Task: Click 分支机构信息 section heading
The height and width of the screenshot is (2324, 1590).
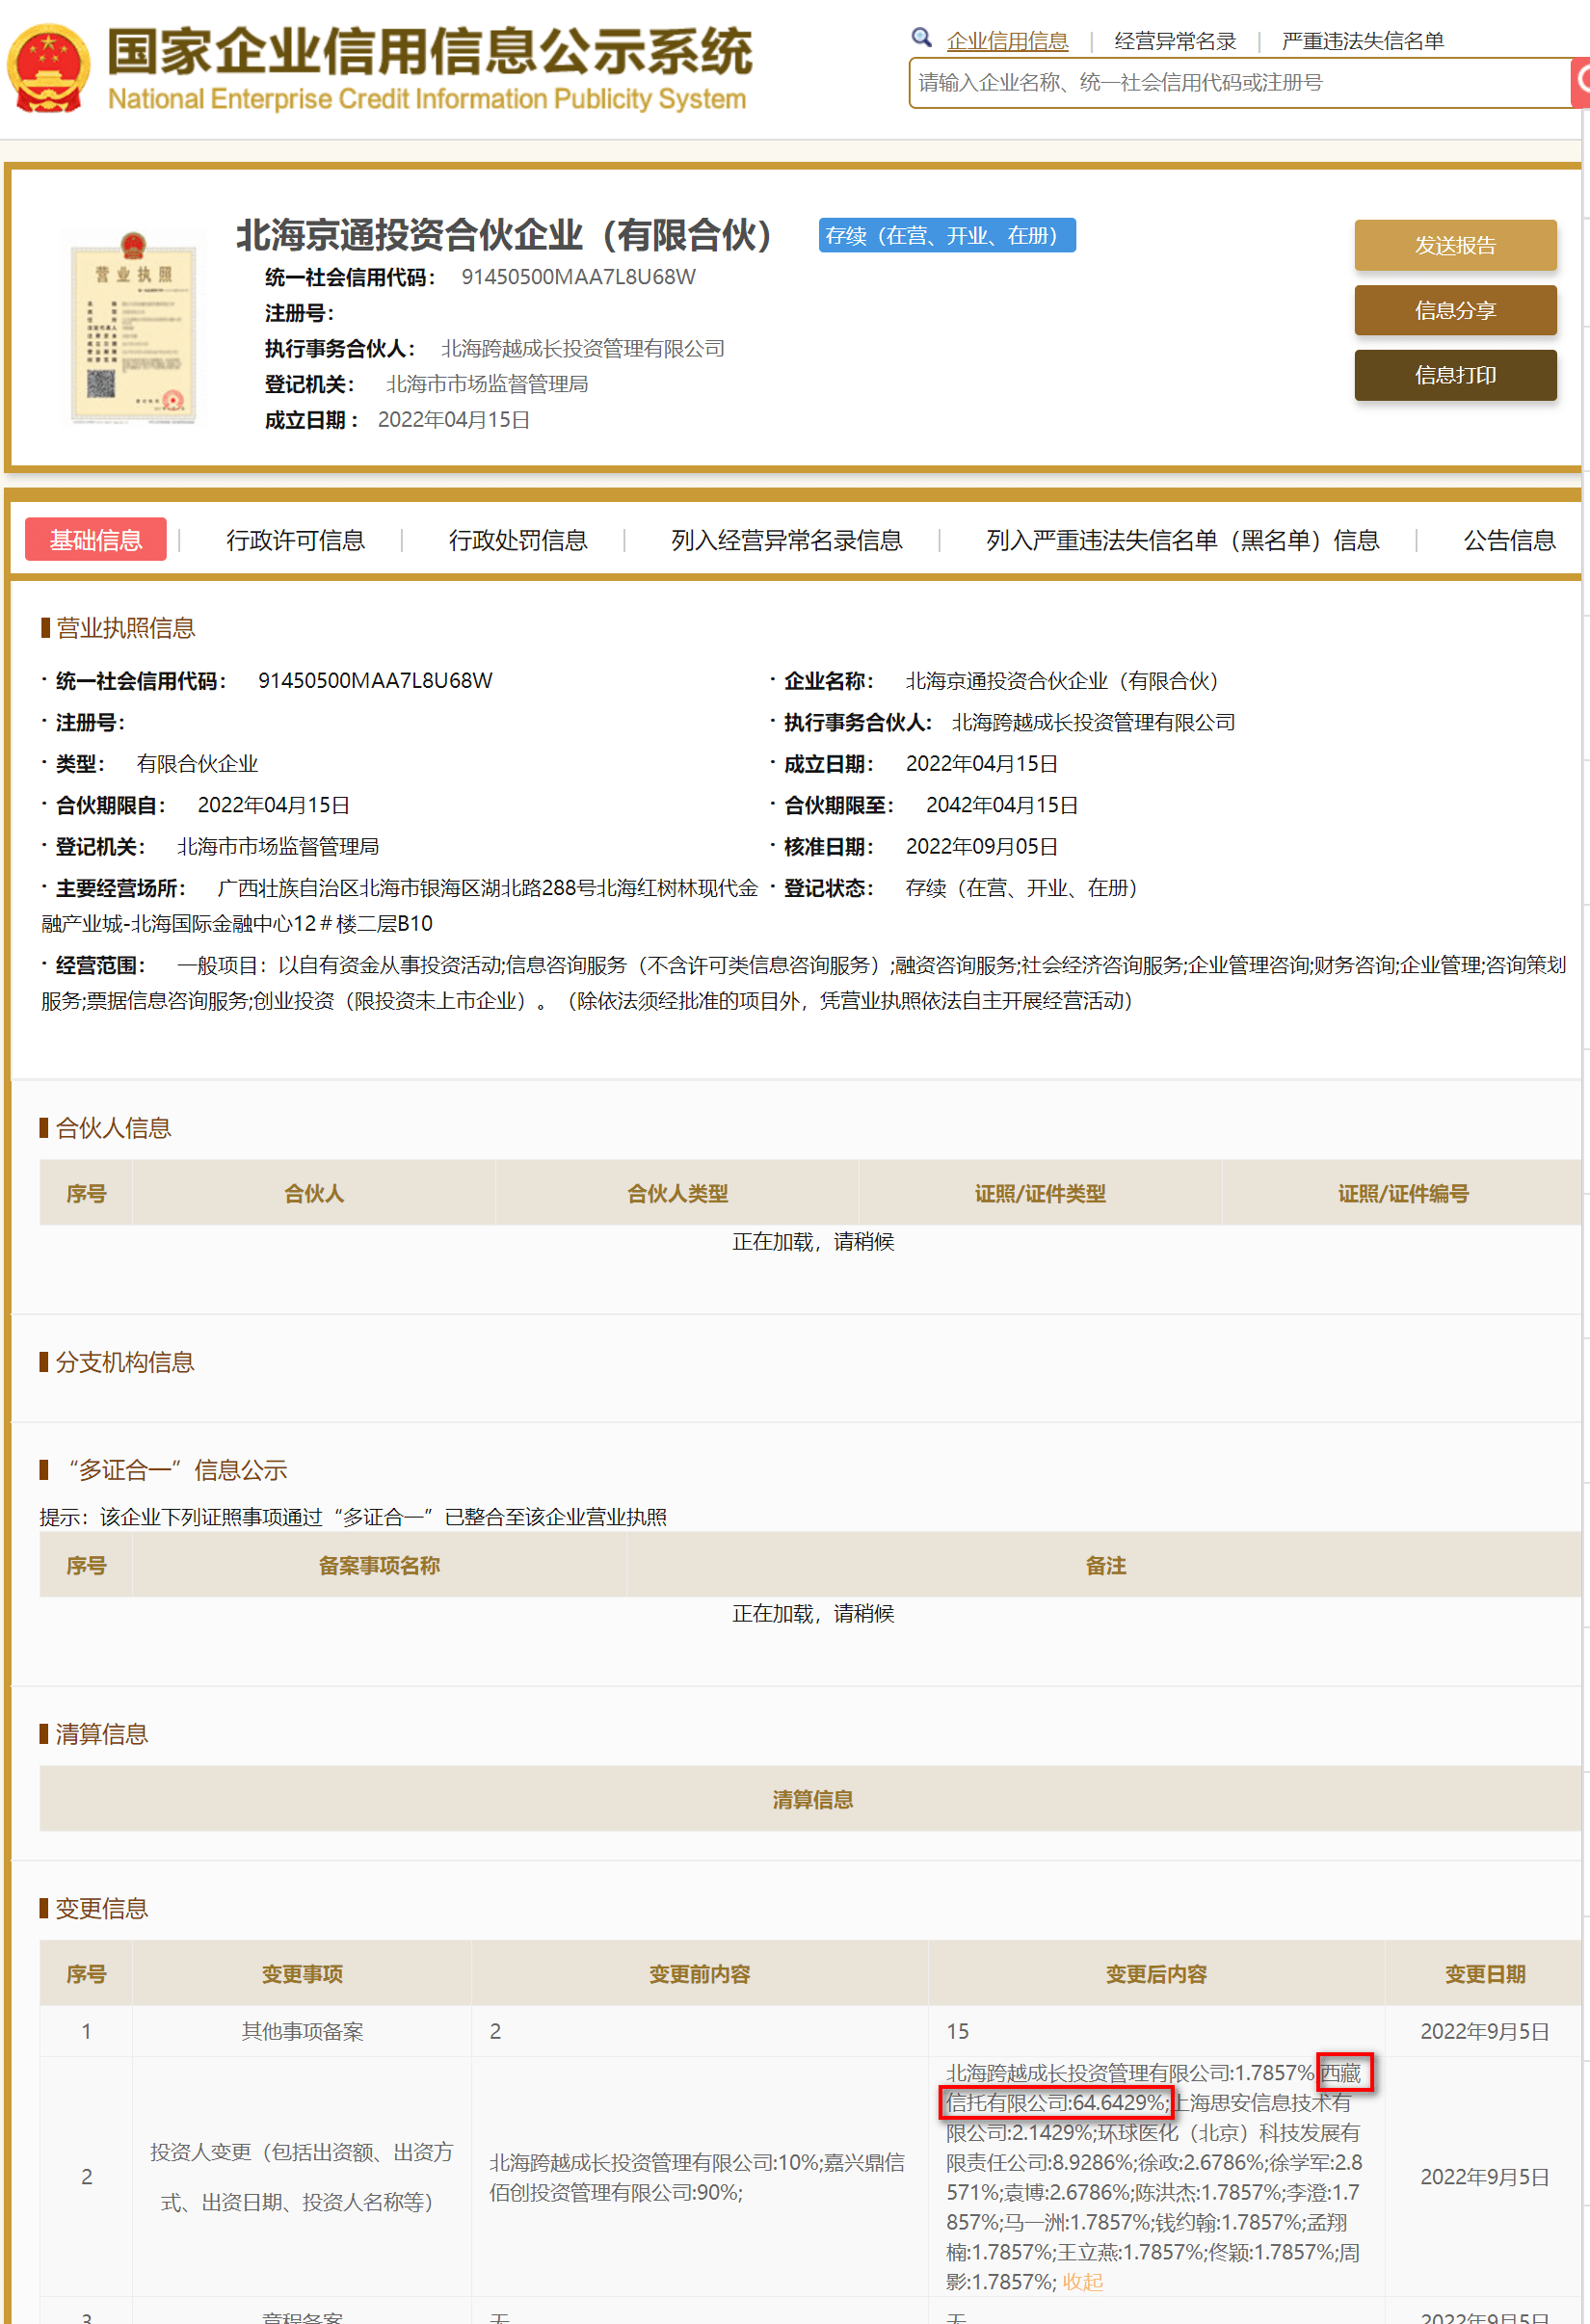Action: point(125,1361)
